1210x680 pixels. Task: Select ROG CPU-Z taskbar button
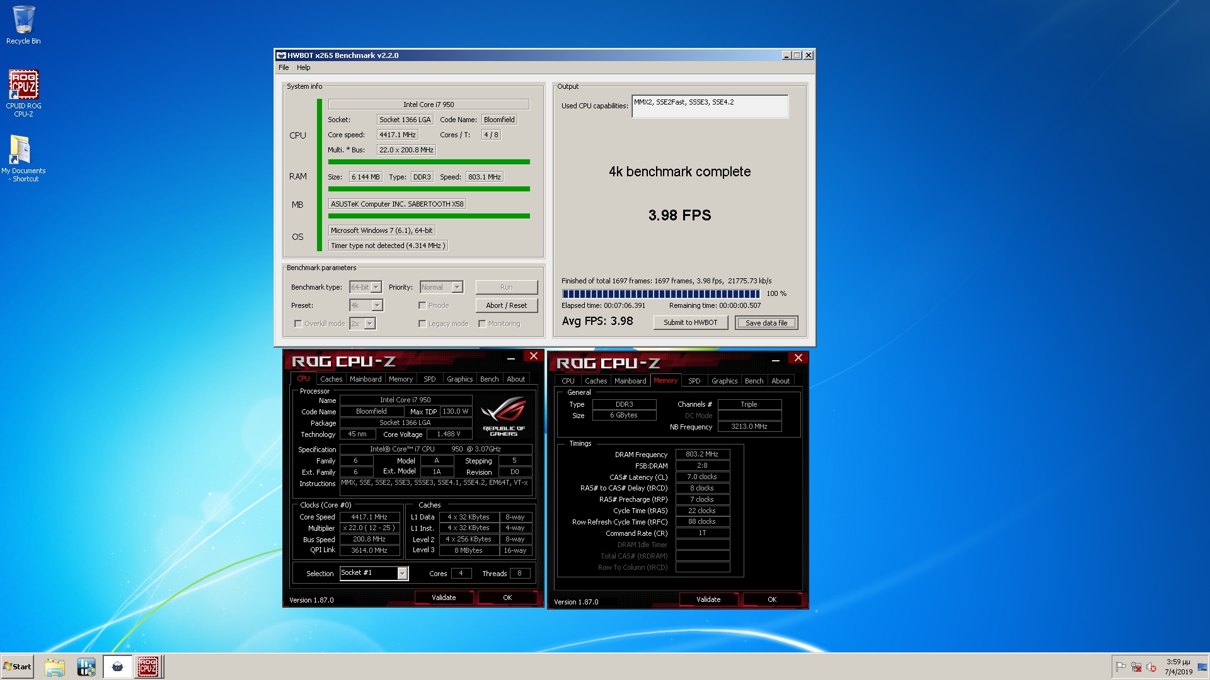tap(148, 667)
